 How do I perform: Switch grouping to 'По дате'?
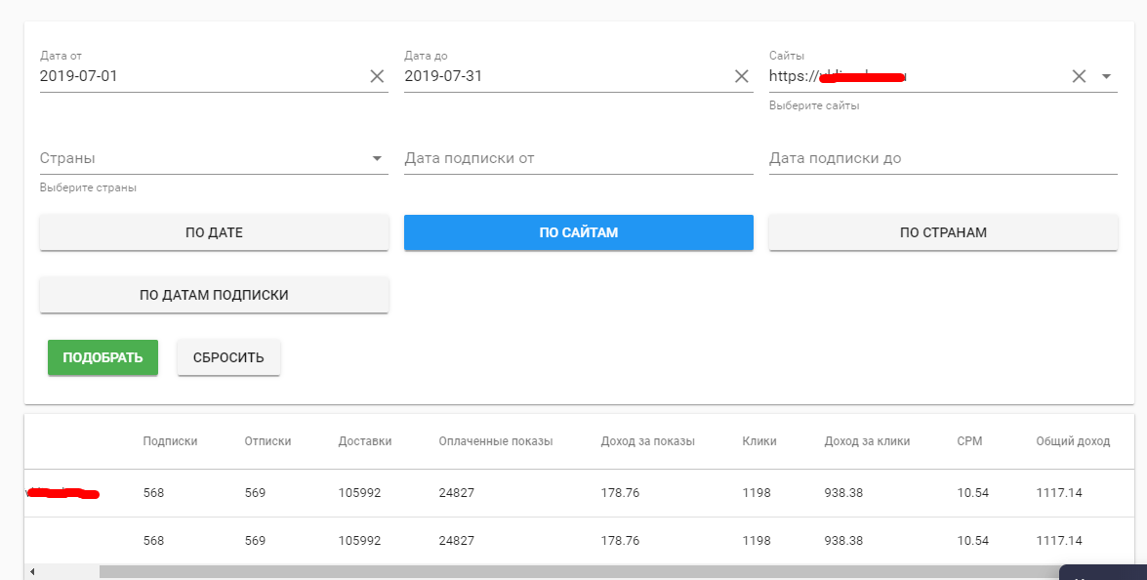[x=214, y=232]
